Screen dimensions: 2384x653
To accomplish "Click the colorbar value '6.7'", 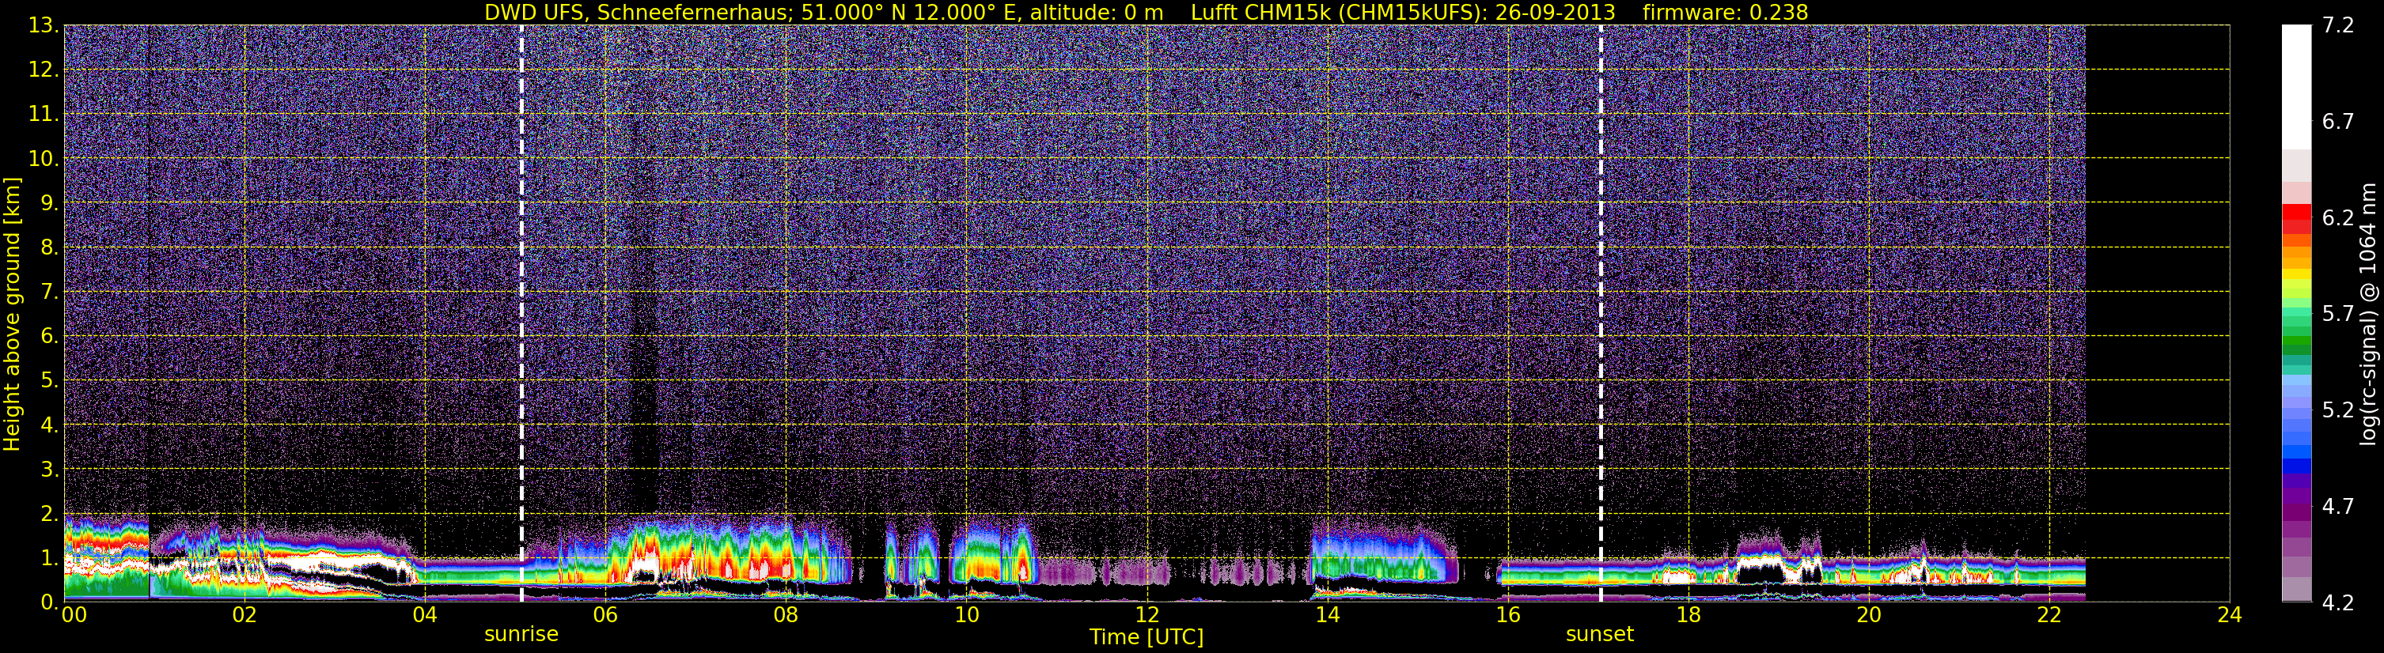I will [2338, 122].
